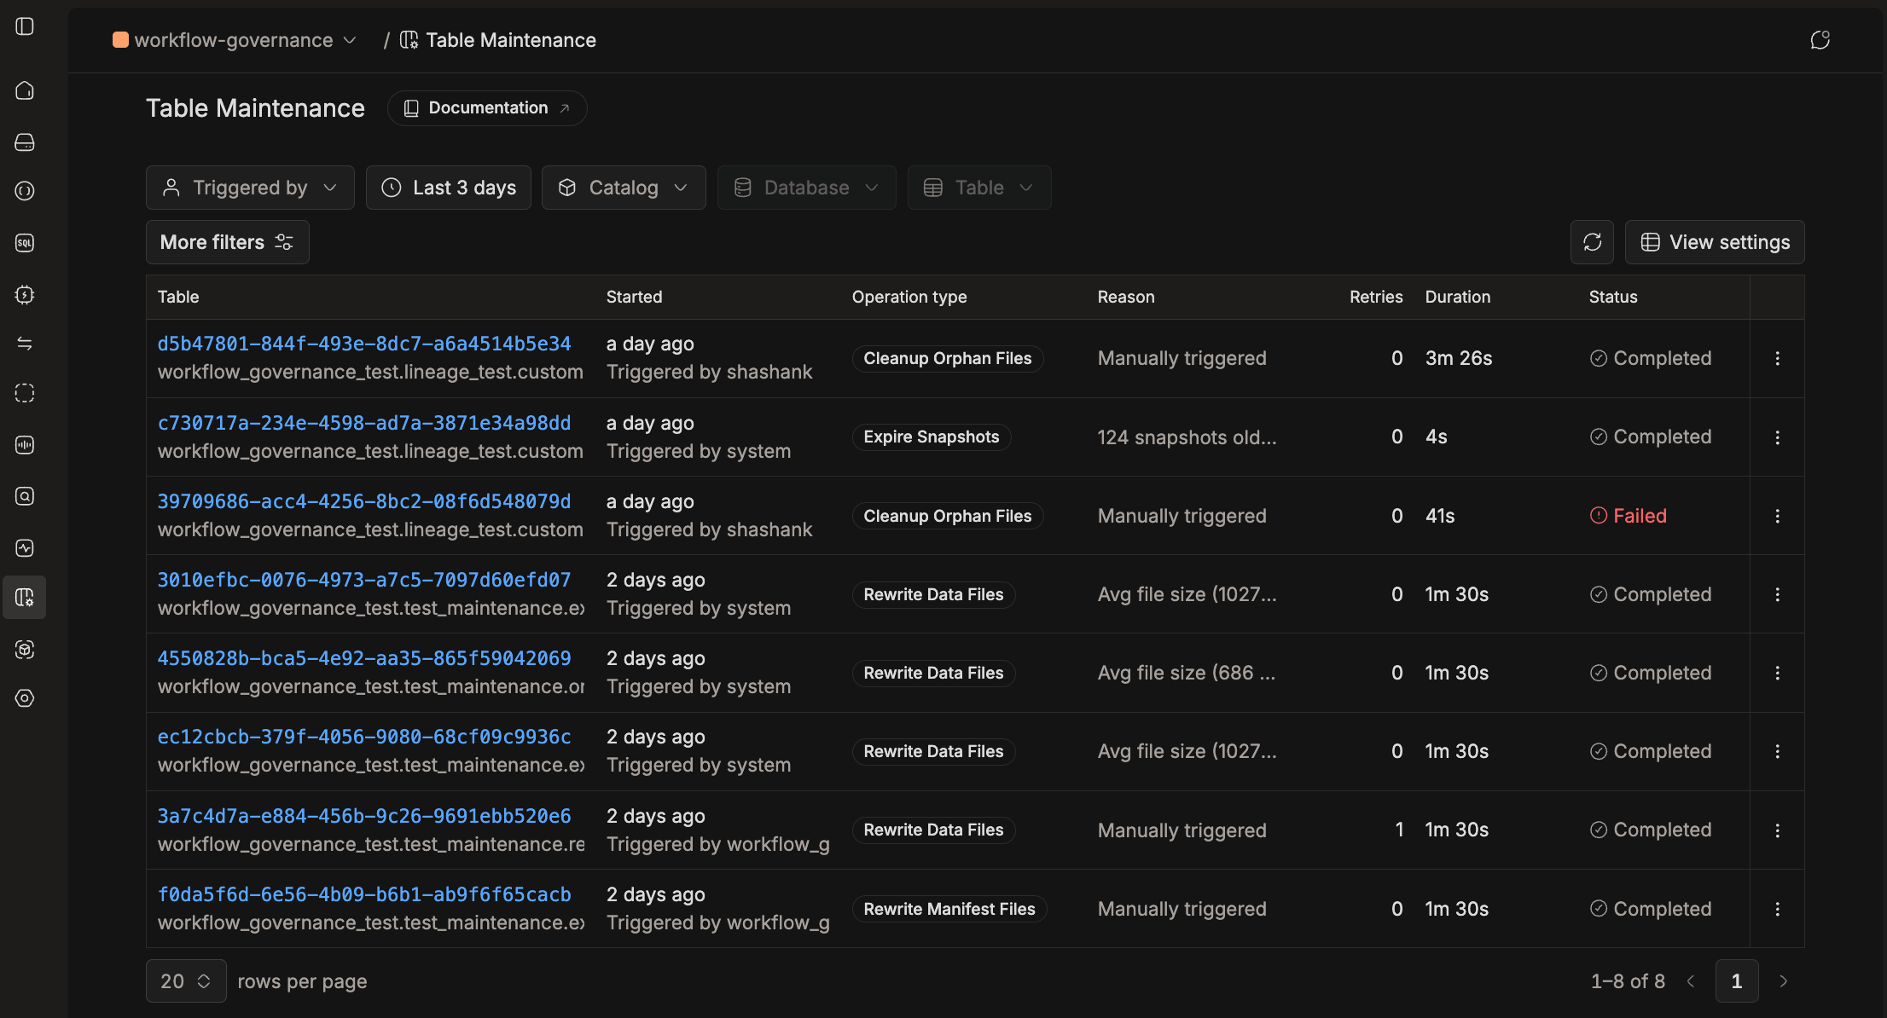Open the audio-waveform sidebar icon
The height and width of the screenshot is (1018, 1887).
tap(25, 445)
